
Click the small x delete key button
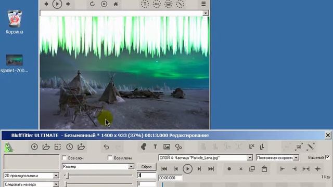coord(241,169)
